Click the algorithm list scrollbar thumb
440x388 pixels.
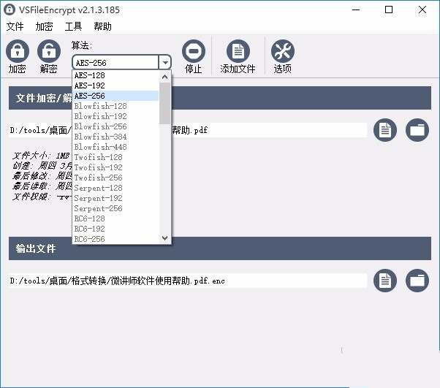pos(164,103)
